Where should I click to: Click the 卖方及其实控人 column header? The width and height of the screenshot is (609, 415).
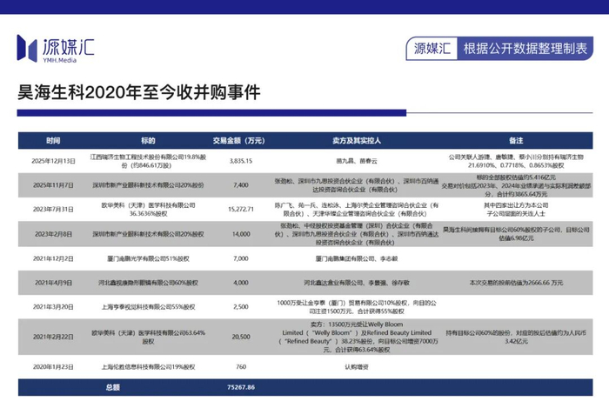pos(357,141)
